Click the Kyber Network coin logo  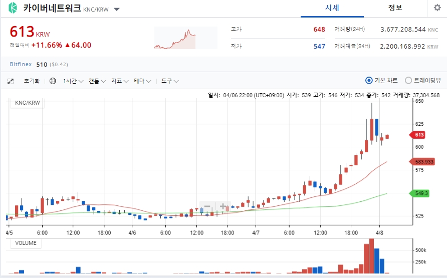coord(13,8)
